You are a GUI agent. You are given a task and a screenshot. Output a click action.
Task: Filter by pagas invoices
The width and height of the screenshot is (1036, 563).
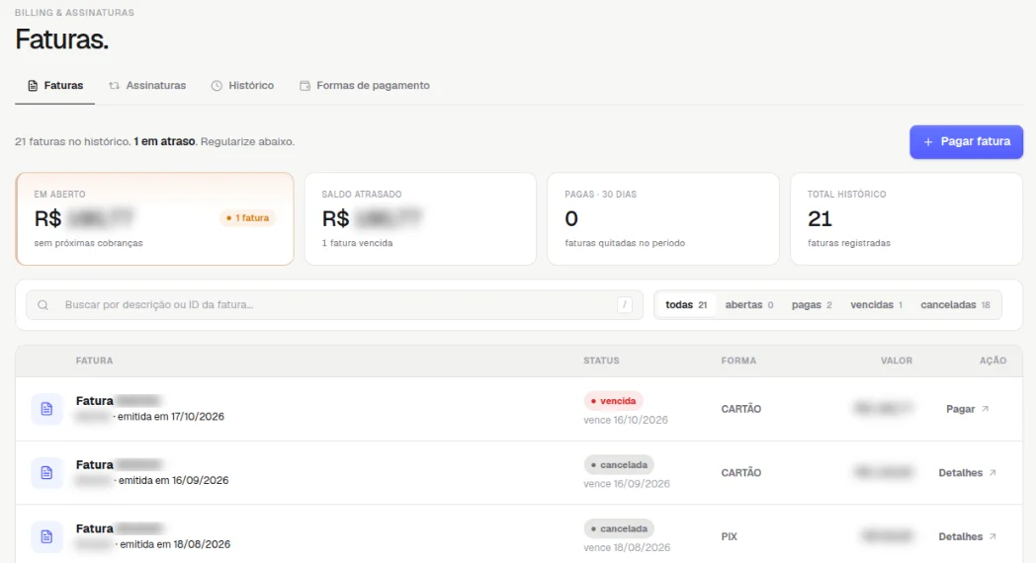812,305
